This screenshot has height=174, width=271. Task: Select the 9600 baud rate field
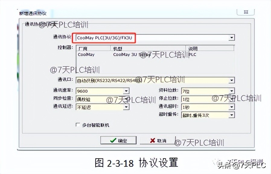pos(100,91)
